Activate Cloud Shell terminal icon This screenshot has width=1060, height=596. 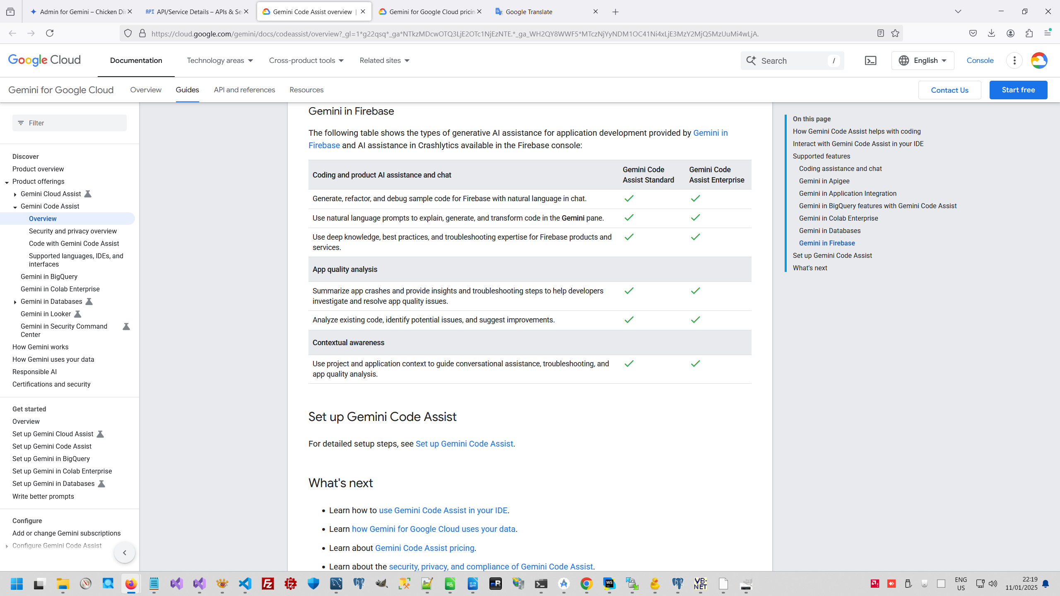(870, 61)
